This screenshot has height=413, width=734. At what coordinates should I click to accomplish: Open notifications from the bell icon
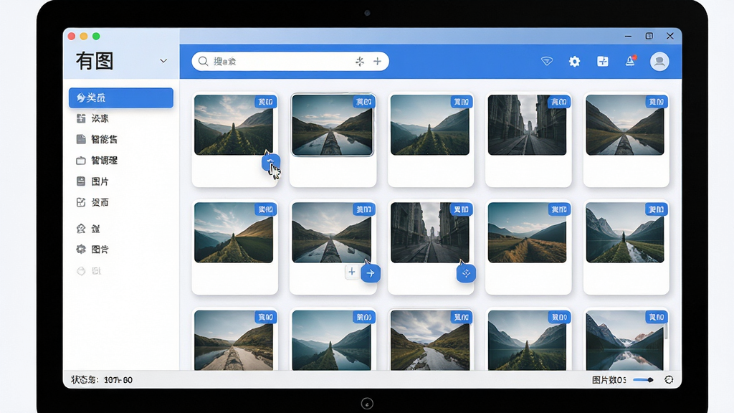631,61
